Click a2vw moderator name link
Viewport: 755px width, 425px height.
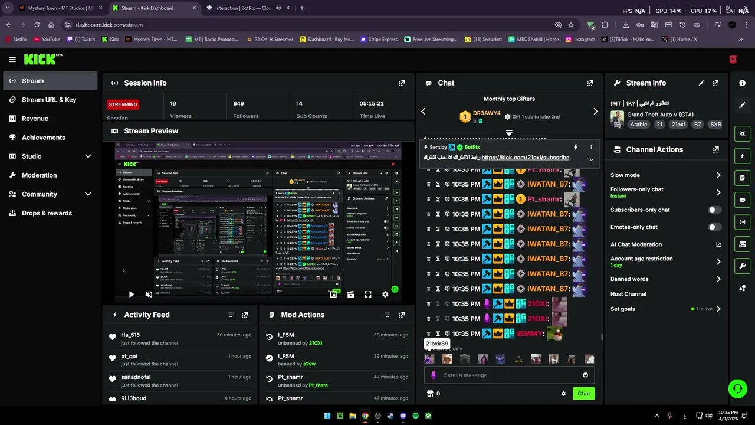tap(309, 364)
